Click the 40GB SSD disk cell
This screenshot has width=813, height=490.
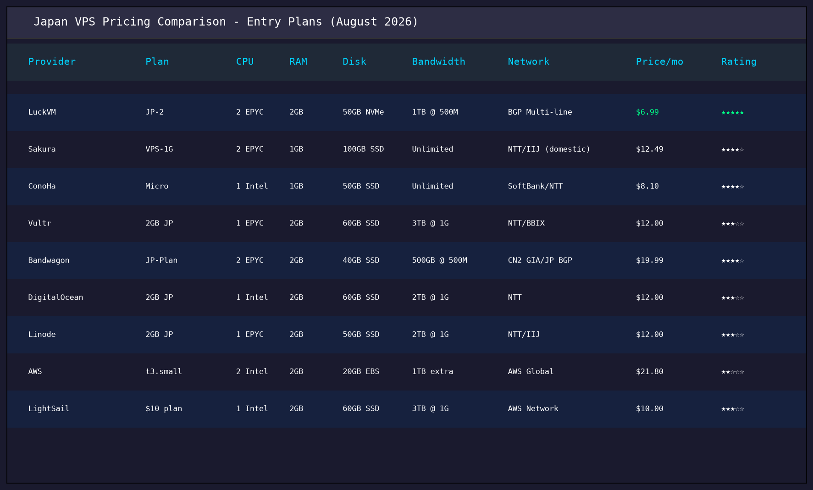[x=361, y=260]
